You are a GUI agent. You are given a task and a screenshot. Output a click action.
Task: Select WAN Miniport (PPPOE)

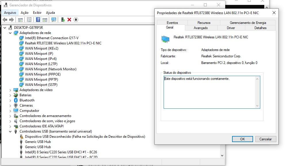click(43, 74)
